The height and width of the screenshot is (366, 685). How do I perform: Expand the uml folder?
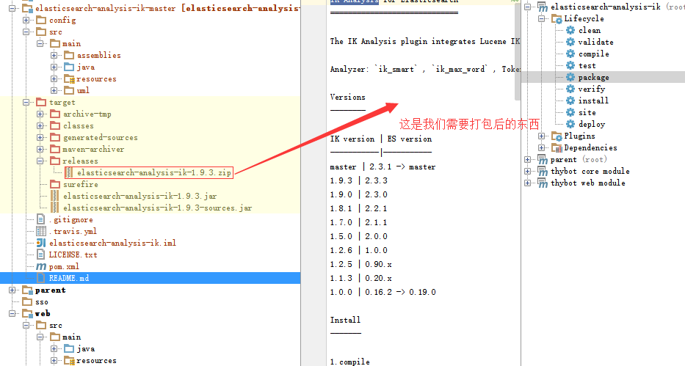(x=54, y=90)
